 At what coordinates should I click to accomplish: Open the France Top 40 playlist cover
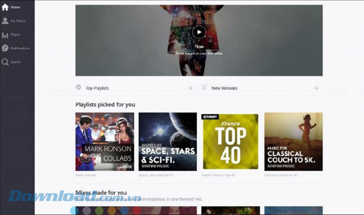(x=230, y=142)
